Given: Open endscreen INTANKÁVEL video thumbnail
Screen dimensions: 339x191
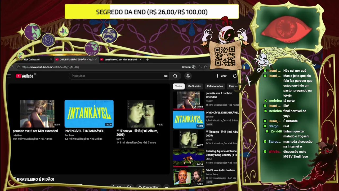Looking at the screenshot, I should coord(89,114).
